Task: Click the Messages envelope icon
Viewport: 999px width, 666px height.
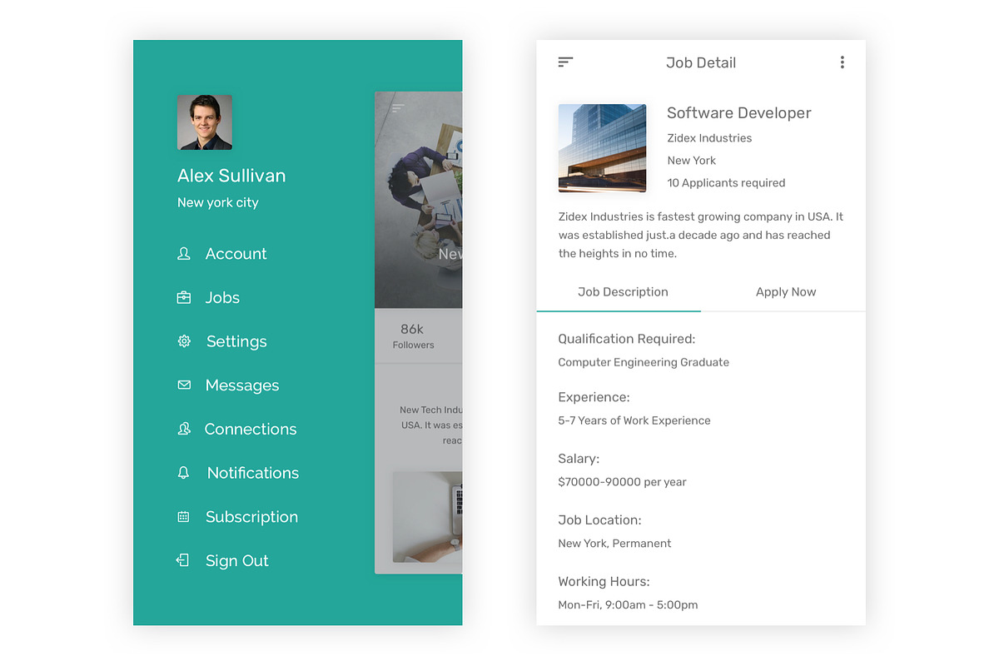Action: 184,385
